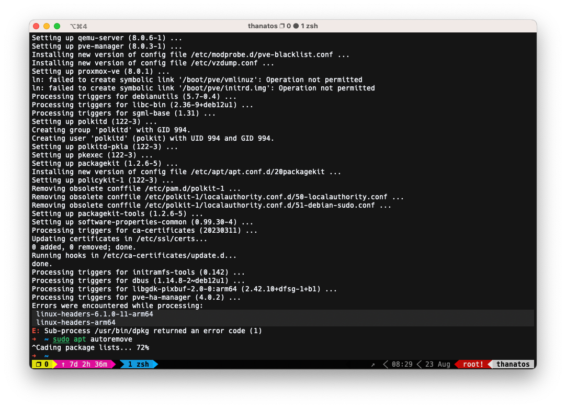
Task: Click the root! indicator in status bar
Action: pos(473,364)
